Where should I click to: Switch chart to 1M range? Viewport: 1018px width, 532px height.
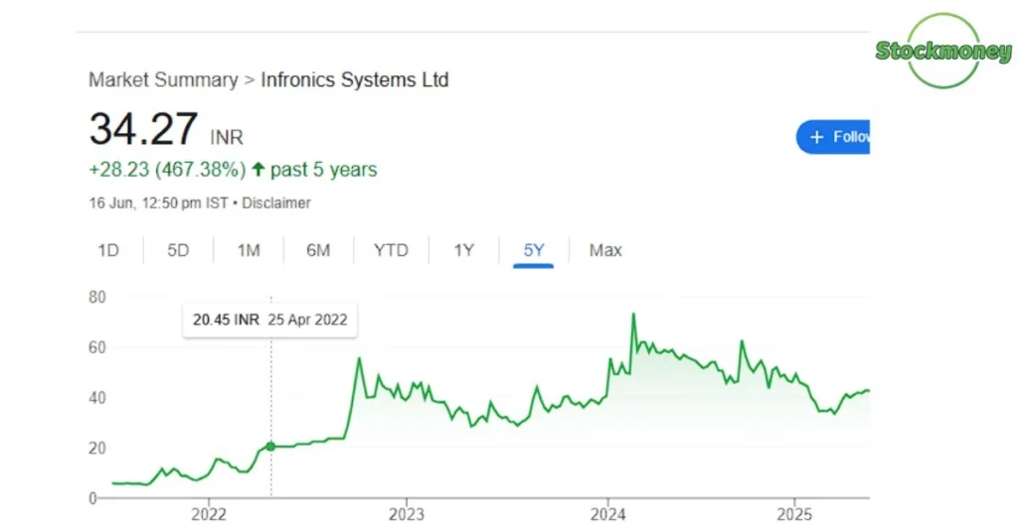[x=248, y=250]
